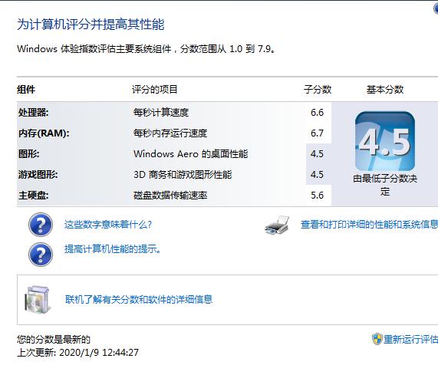Click the Windows 体验指数 description sentence
Image resolution: width=438 pixels, height=365 pixels.
click(x=146, y=49)
